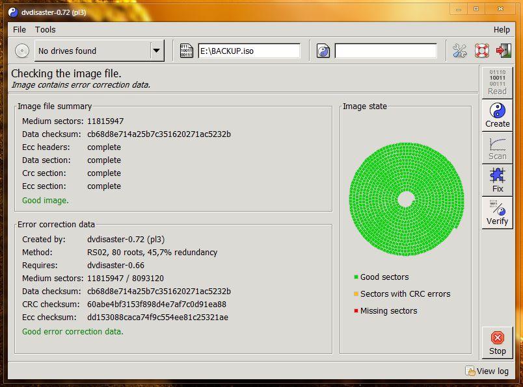Quit using the exit door icon
523x387 pixels.
[x=503, y=51]
